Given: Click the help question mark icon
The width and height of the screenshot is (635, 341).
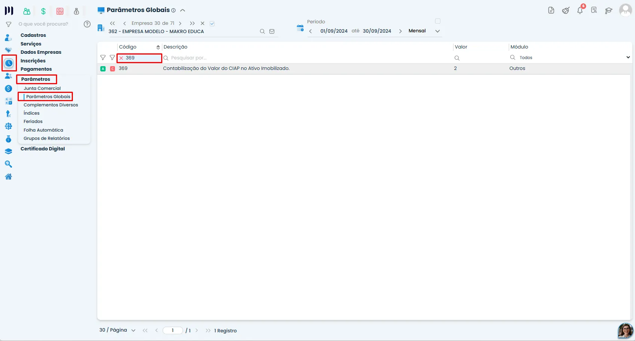Looking at the screenshot, I should click(x=87, y=24).
